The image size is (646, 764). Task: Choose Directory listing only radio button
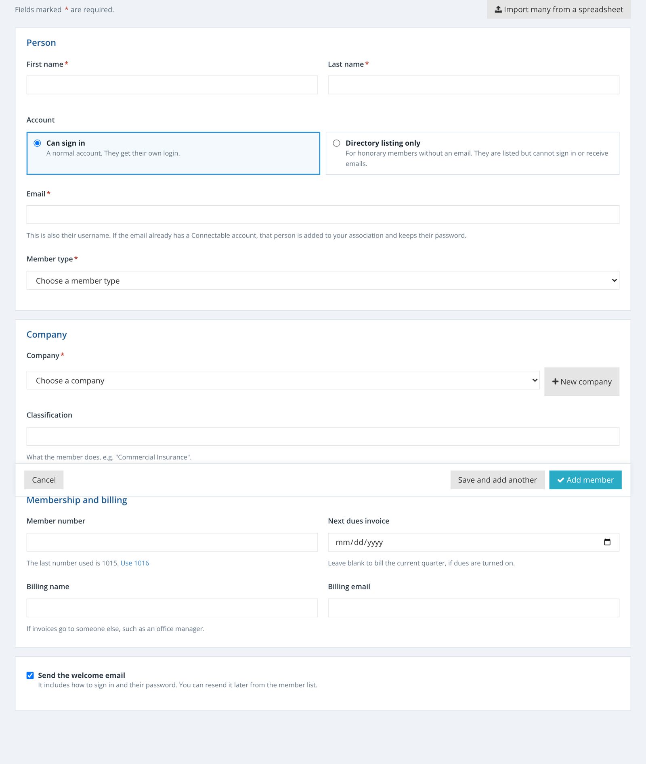coord(336,143)
